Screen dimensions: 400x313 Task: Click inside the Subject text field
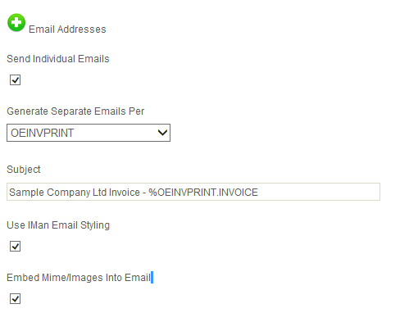[193, 192]
